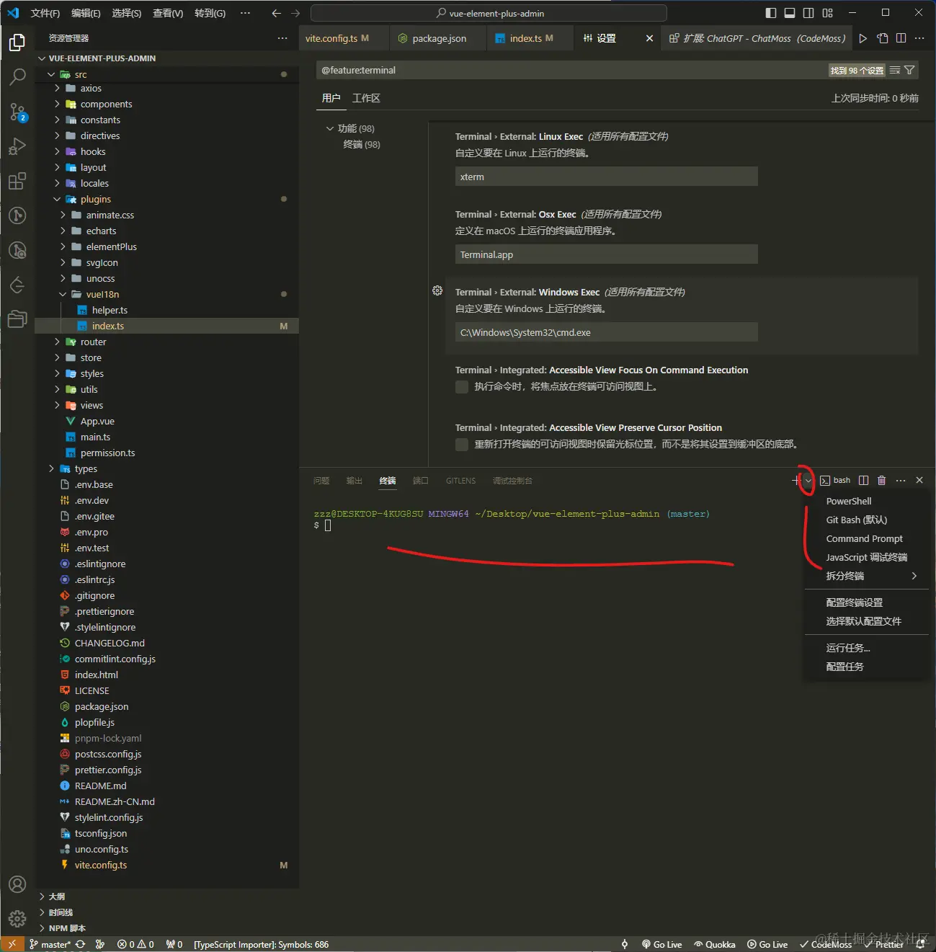
Task: Open the Extensions view
Action: click(17, 181)
